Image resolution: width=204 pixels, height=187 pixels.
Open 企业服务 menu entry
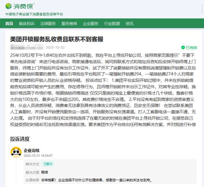pos(91,24)
